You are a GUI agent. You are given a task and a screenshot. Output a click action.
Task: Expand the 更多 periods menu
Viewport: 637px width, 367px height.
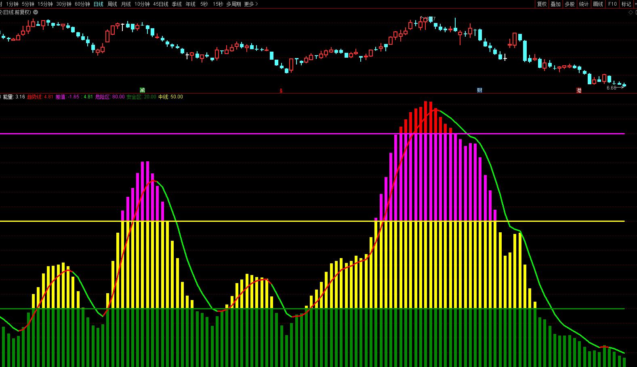251,4
